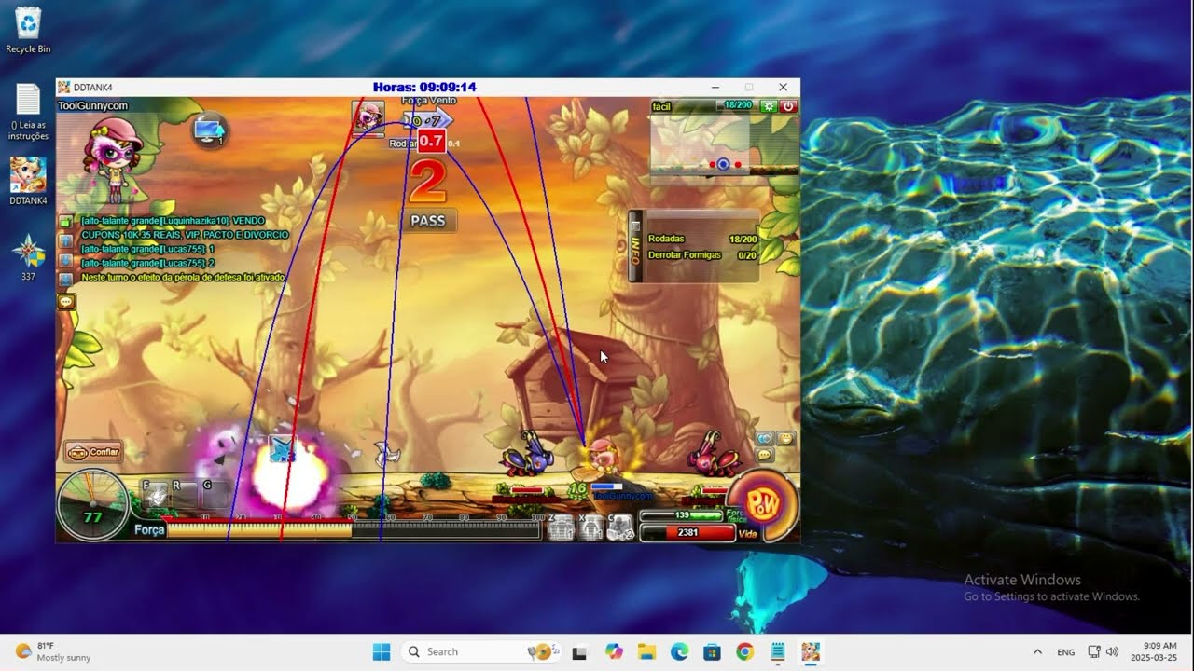Open the clock and date flyout
The image size is (1194, 671).
pos(1153,651)
